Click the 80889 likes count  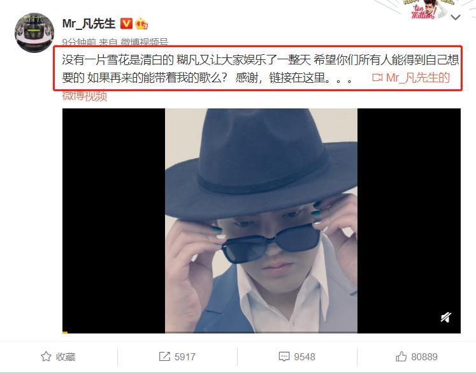click(424, 356)
